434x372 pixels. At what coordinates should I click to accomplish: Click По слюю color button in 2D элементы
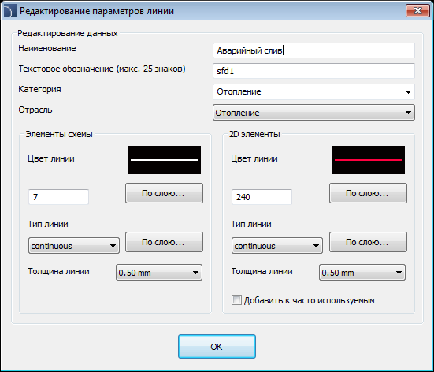point(368,193)
